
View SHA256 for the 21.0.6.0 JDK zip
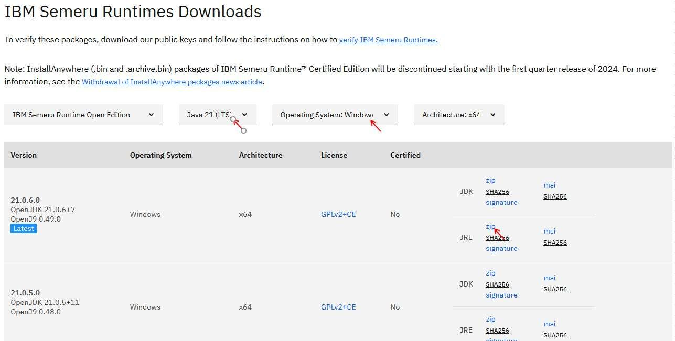point(497,192)
